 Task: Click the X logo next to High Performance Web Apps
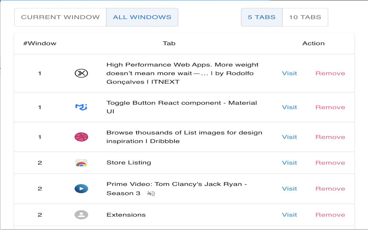(81, 73)
